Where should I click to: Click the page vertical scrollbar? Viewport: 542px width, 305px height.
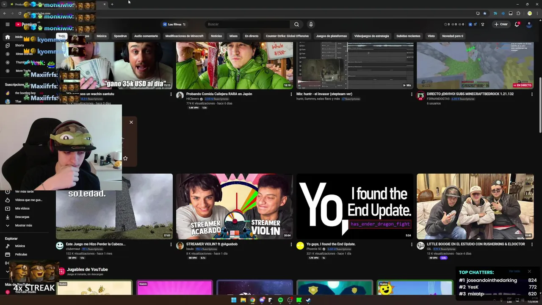point(540,106)
